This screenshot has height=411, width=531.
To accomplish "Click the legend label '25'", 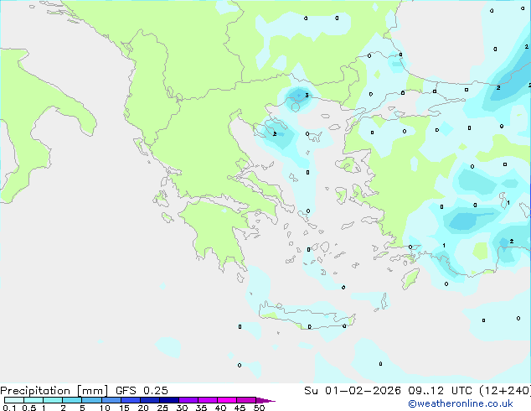I will (x=162, y=408).
